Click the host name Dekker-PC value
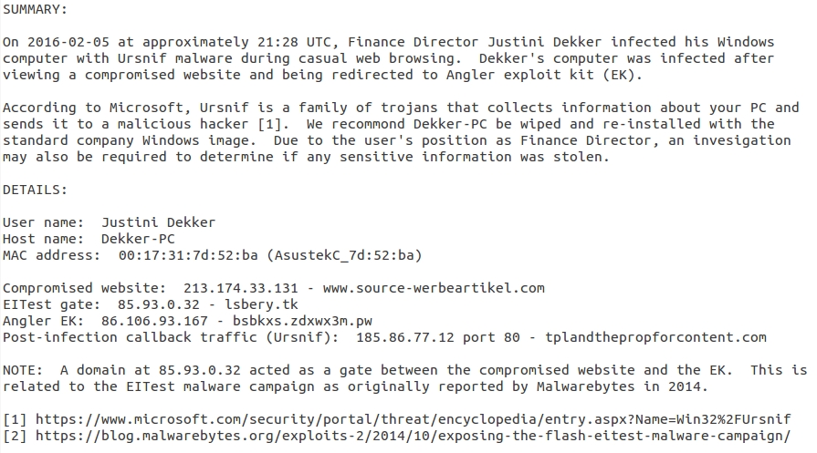Image resolution: width=817 pixels, height=453 pixels. 138,239
